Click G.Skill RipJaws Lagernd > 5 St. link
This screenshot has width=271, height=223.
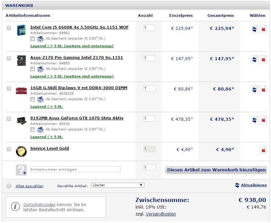point(46,106)
